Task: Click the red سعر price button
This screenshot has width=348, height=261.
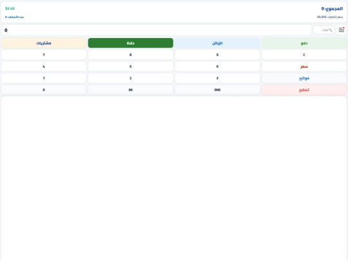Action: (x=304, y=66)
